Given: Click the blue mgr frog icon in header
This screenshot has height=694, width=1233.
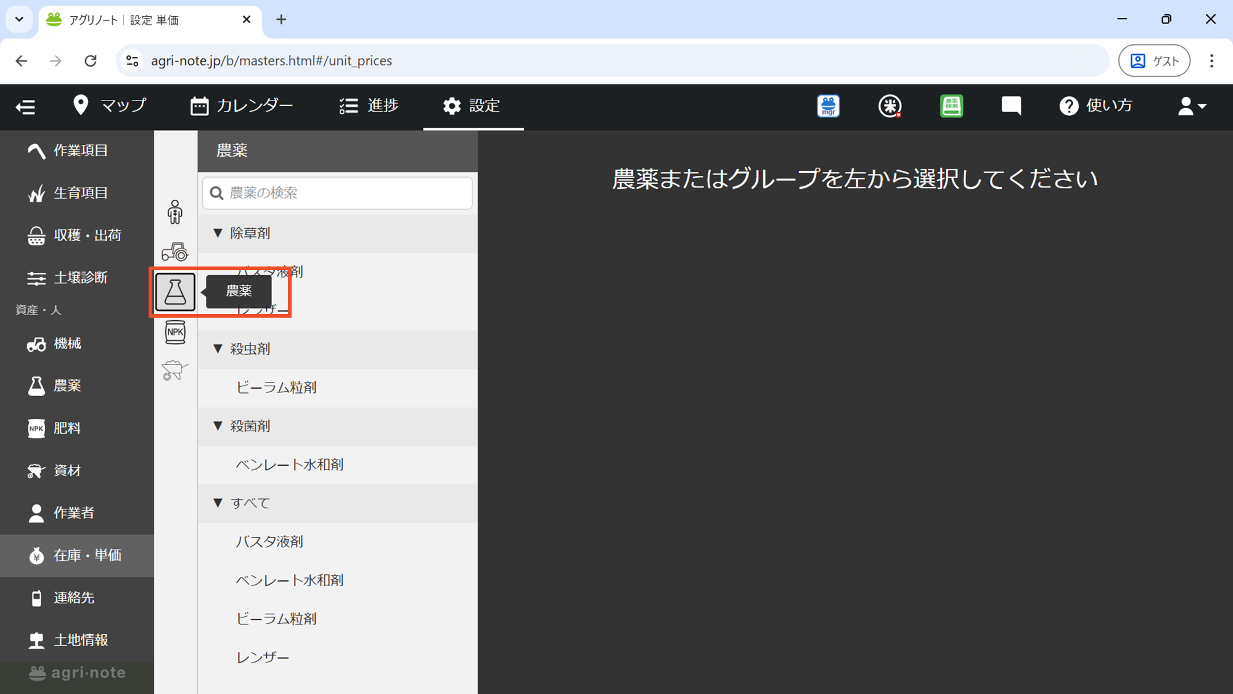Looking at the screenshot, I should pos(828,106).
